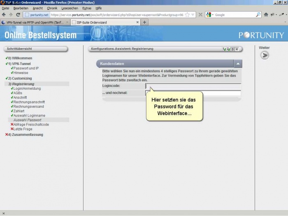The image size is (288, 216).
Task: Switch to VPN-Tunnel via PPTP tab
Action: click(x=35, y=22)
